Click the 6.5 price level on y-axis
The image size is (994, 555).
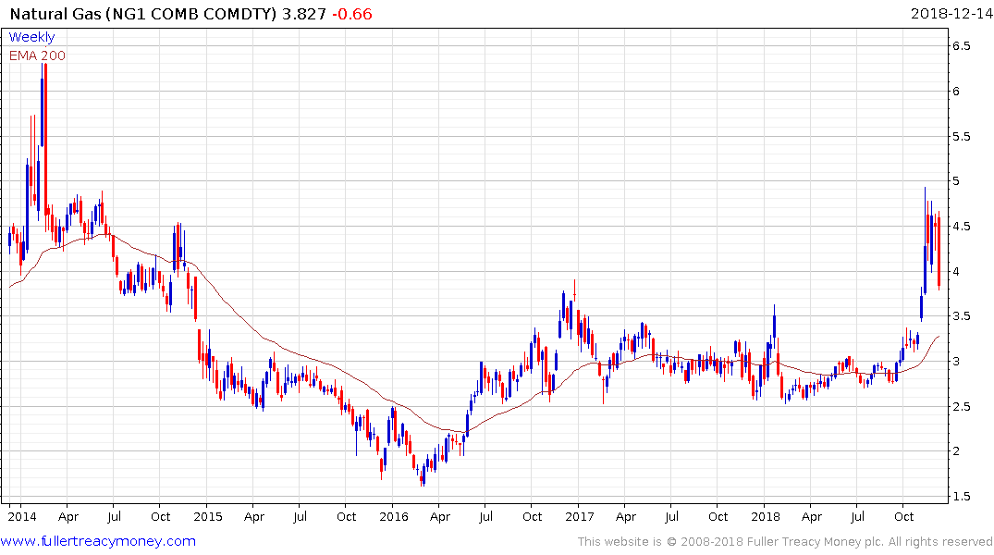point(960,46)
